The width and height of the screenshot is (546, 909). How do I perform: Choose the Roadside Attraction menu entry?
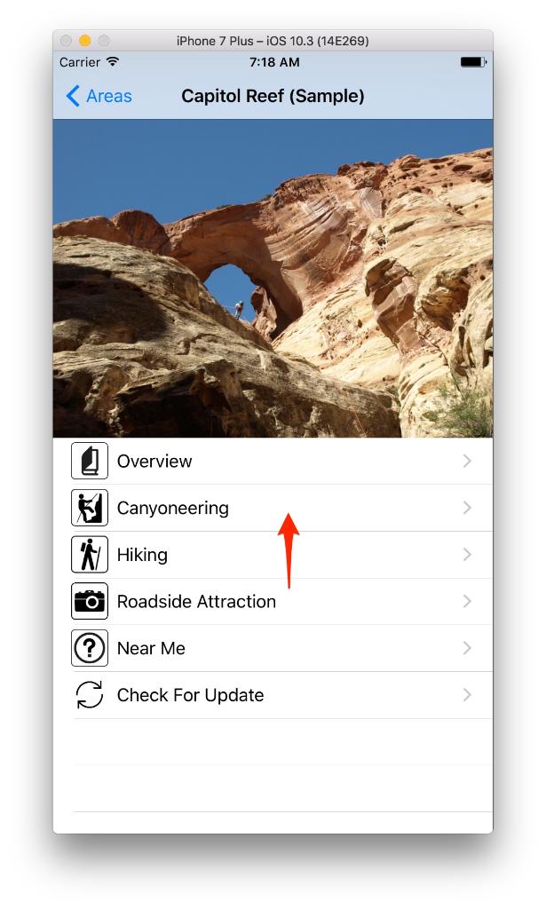273,601
